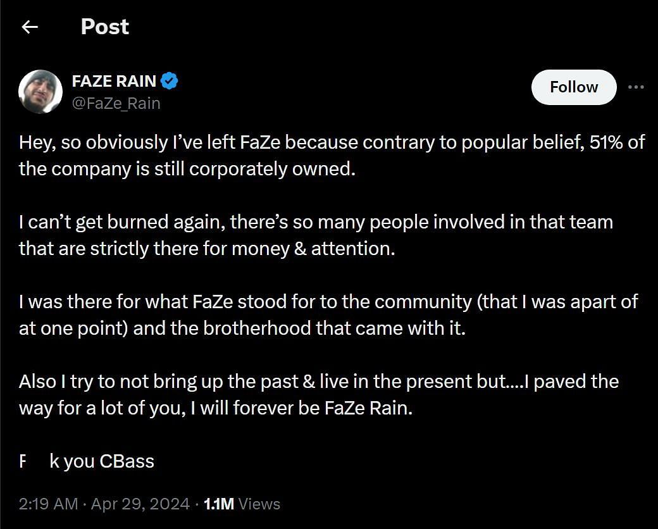Click the Apr 29, 2024 date
This screenshot has height=529, width=658.
pyautogui.click(x=140, y=504)
